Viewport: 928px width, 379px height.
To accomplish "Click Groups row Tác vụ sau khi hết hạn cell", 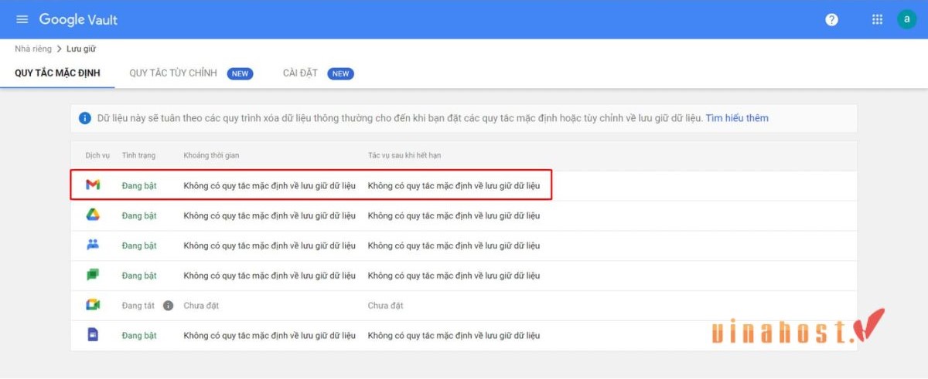I will [454, 245].
